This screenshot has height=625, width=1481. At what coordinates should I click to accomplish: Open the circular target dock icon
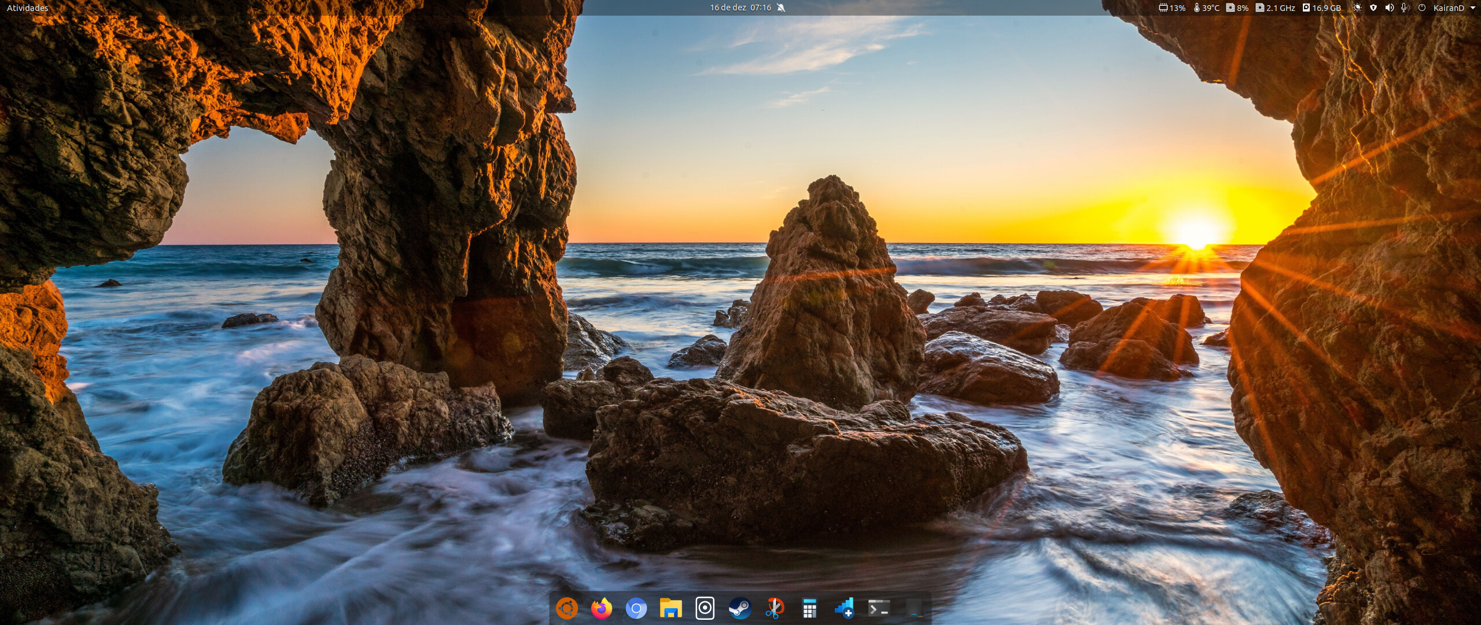[705, 608]
